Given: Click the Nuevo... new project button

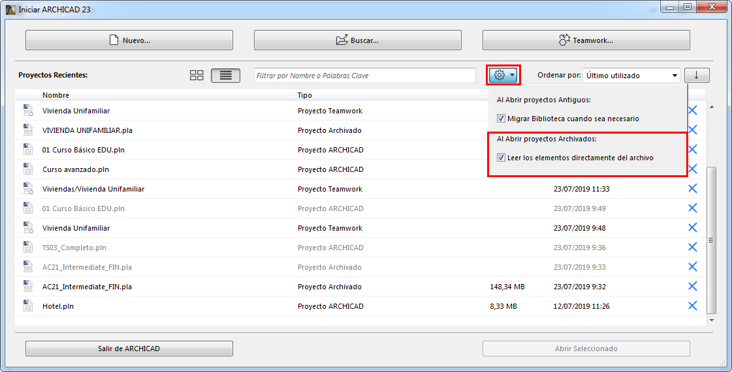Looking at the screenshot, I should tap(129, 40).
